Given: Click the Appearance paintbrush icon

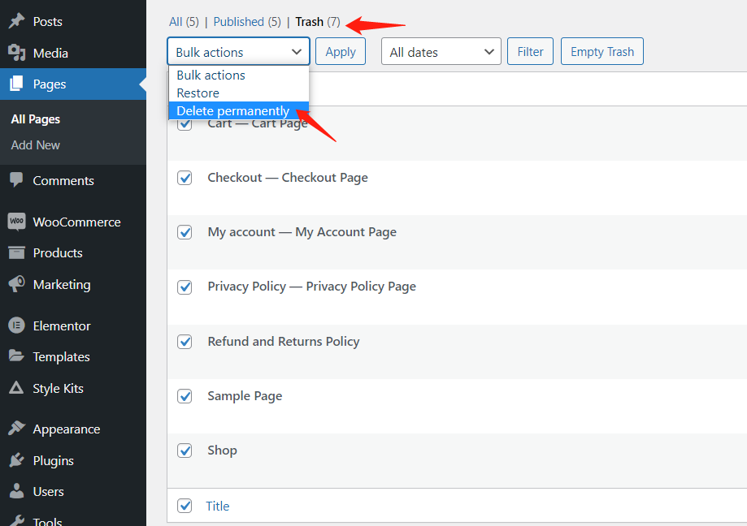Looking at the screenshot, I should (17, 429).
